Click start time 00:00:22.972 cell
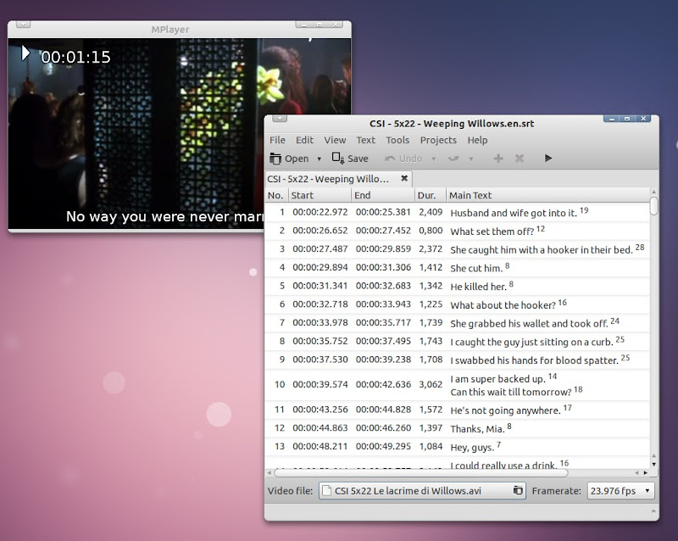 pyautogui.click(x=320, y=212)
